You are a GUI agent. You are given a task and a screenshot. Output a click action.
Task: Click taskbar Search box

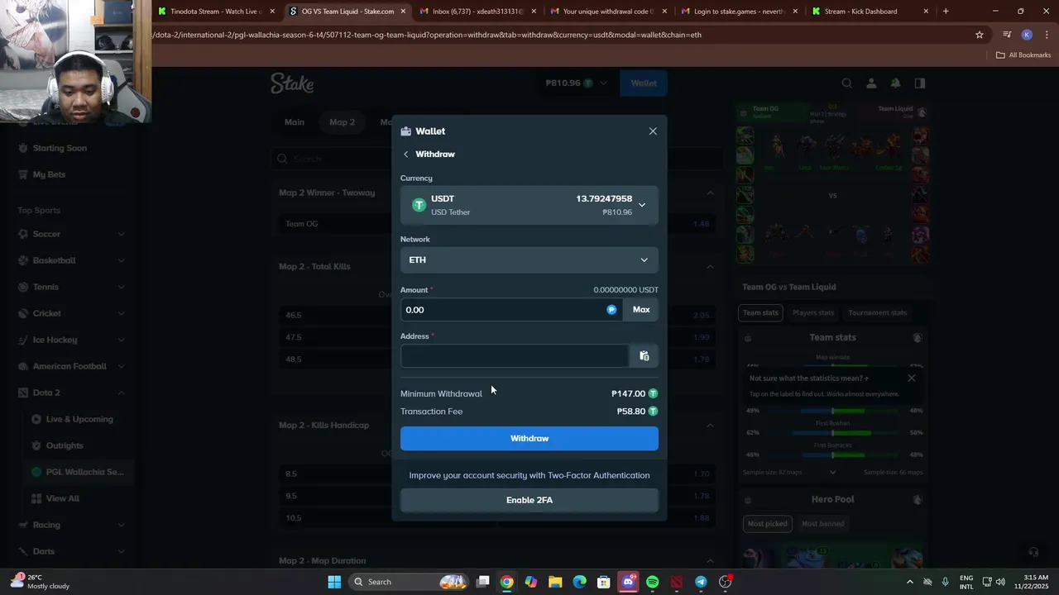point(410,582)
